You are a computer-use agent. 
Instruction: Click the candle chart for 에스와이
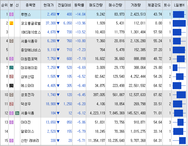179,85
